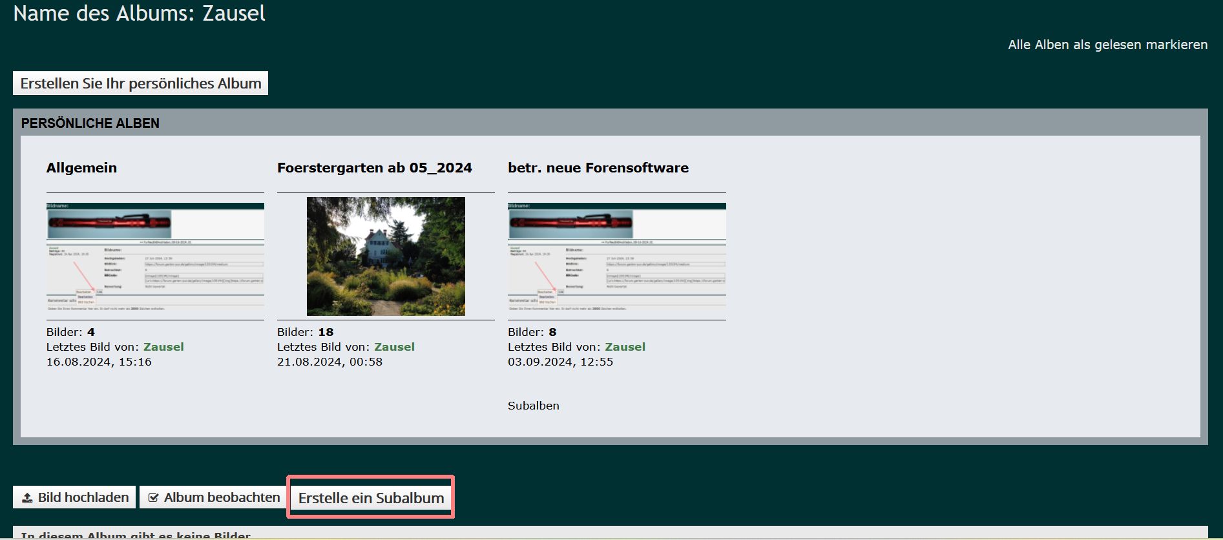
Task: Click the Bild hochladen button label
Action: 83,497
